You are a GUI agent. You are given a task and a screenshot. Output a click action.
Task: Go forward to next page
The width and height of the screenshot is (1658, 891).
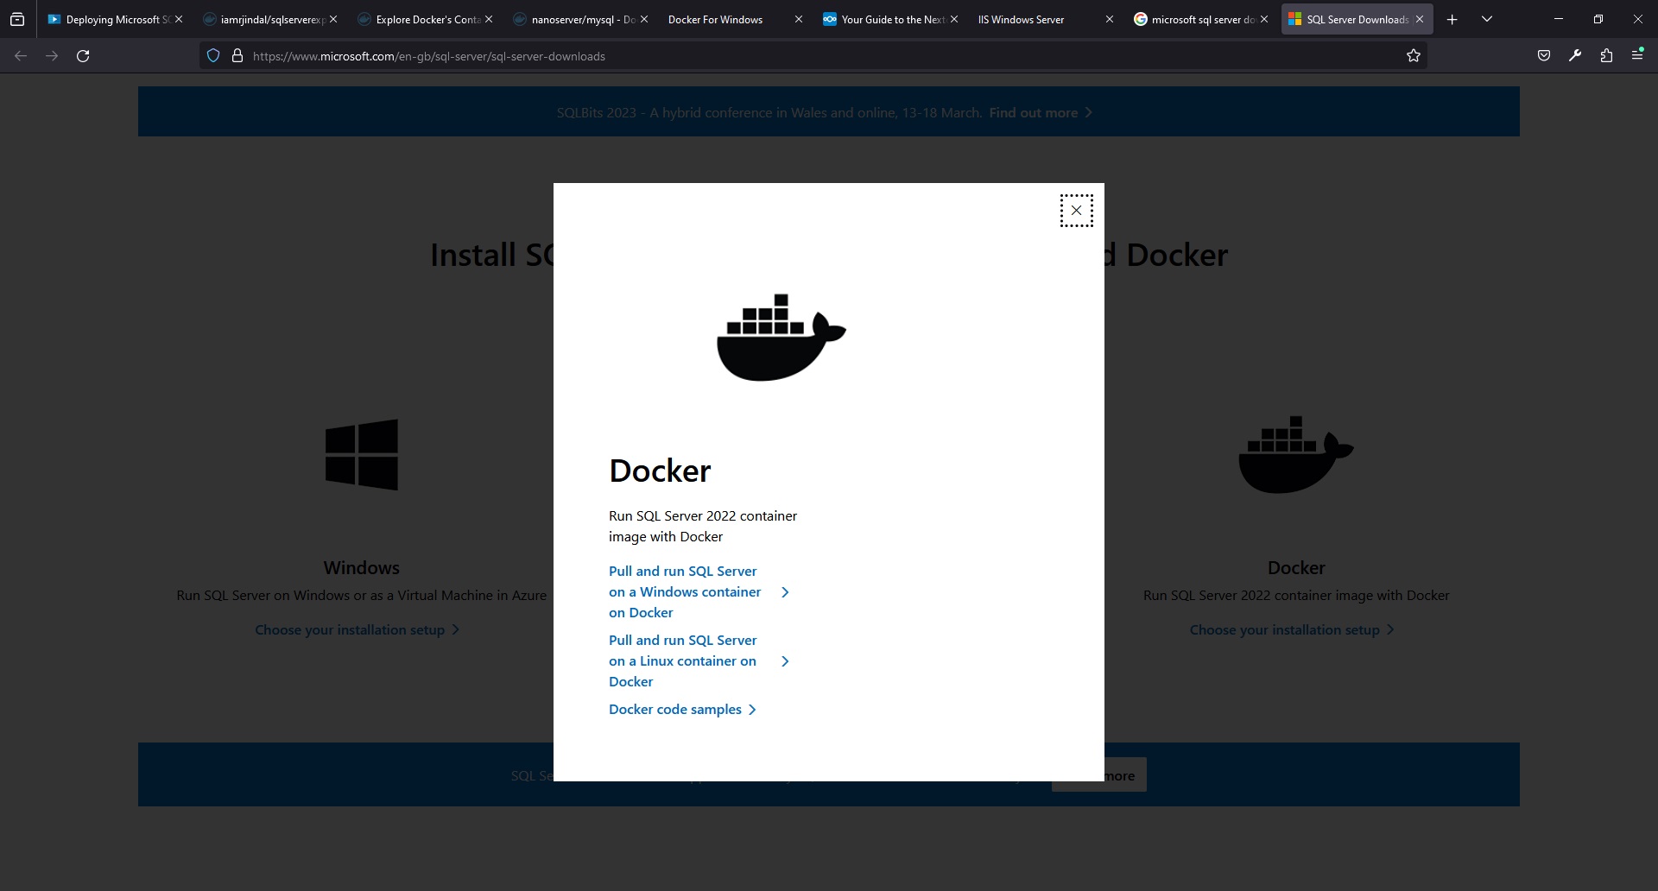pos(52,56)
